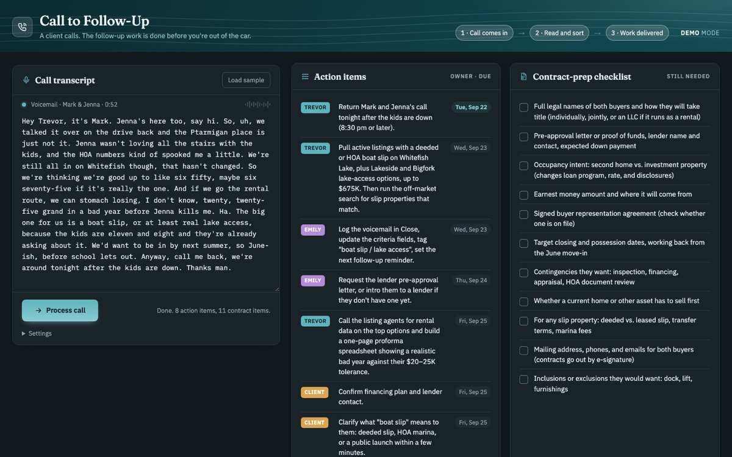Click the EMILY tag on the log voicemail item
This screenshot has height=457, width=732.
coord(313,230)
